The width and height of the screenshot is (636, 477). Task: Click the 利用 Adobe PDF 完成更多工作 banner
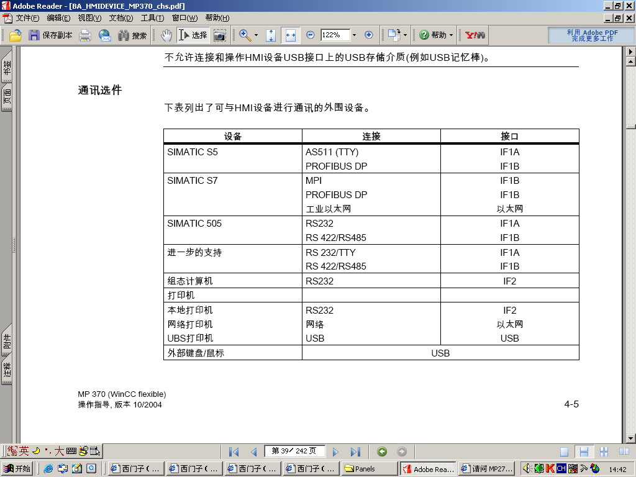point(592,35)
